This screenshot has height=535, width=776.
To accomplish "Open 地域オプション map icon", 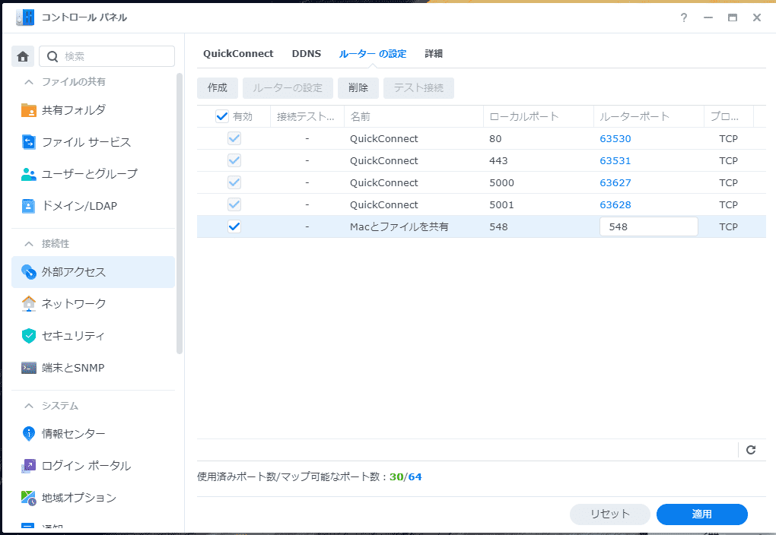I will coord(29,498).
